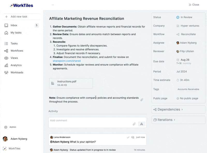This screenshot has height=153, width=207.
Task: Click the Accounts Receivable tag
Action: [x=188, y=89]
